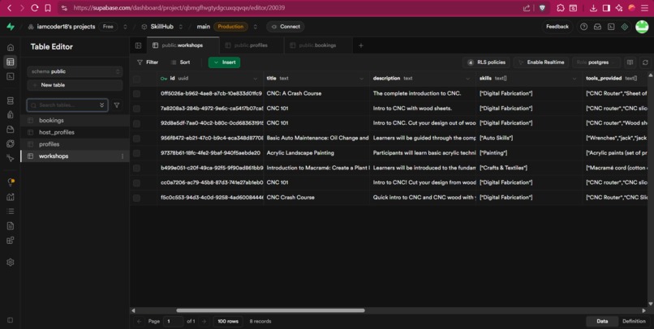
Task: Open the Realtime sidebar icon
Action: 11,158
